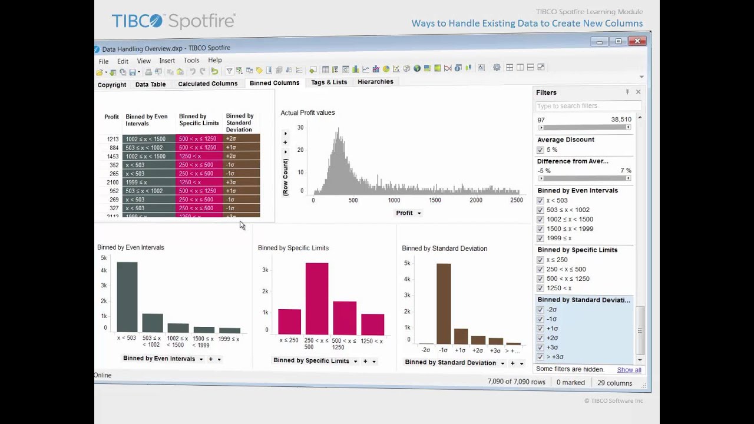Insert a new Table visualization
Image resolution: width=754 pixels, height=424 pixels.
coord(325,69)
